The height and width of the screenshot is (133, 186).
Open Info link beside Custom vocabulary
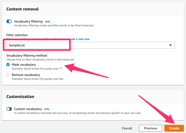tap(47, 109)
